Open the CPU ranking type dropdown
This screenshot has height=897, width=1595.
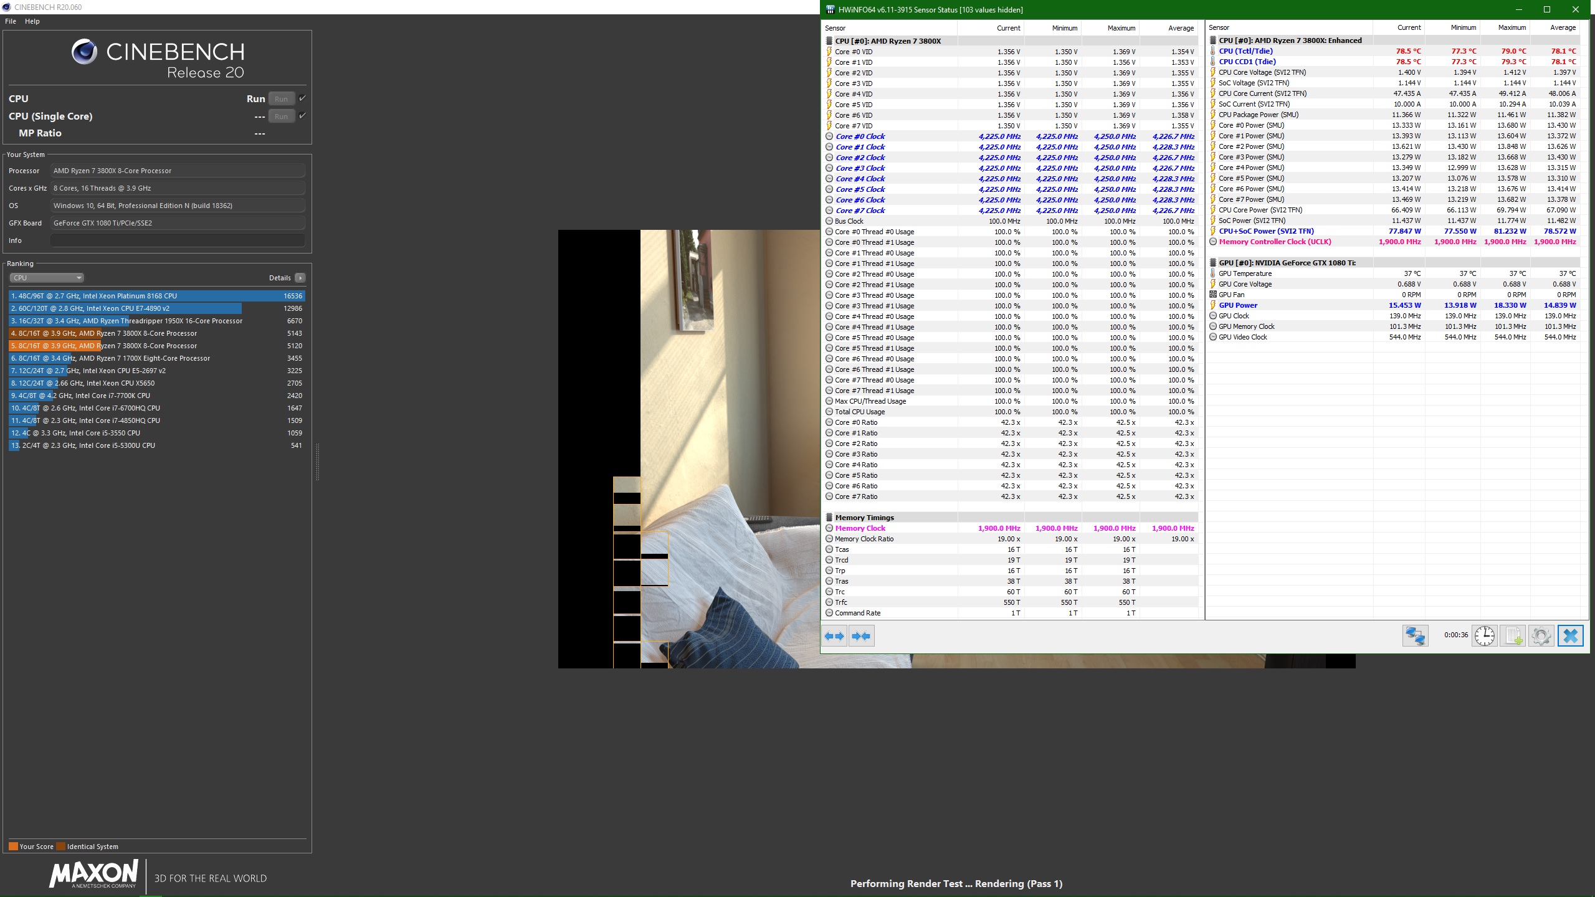coord(46,278)
